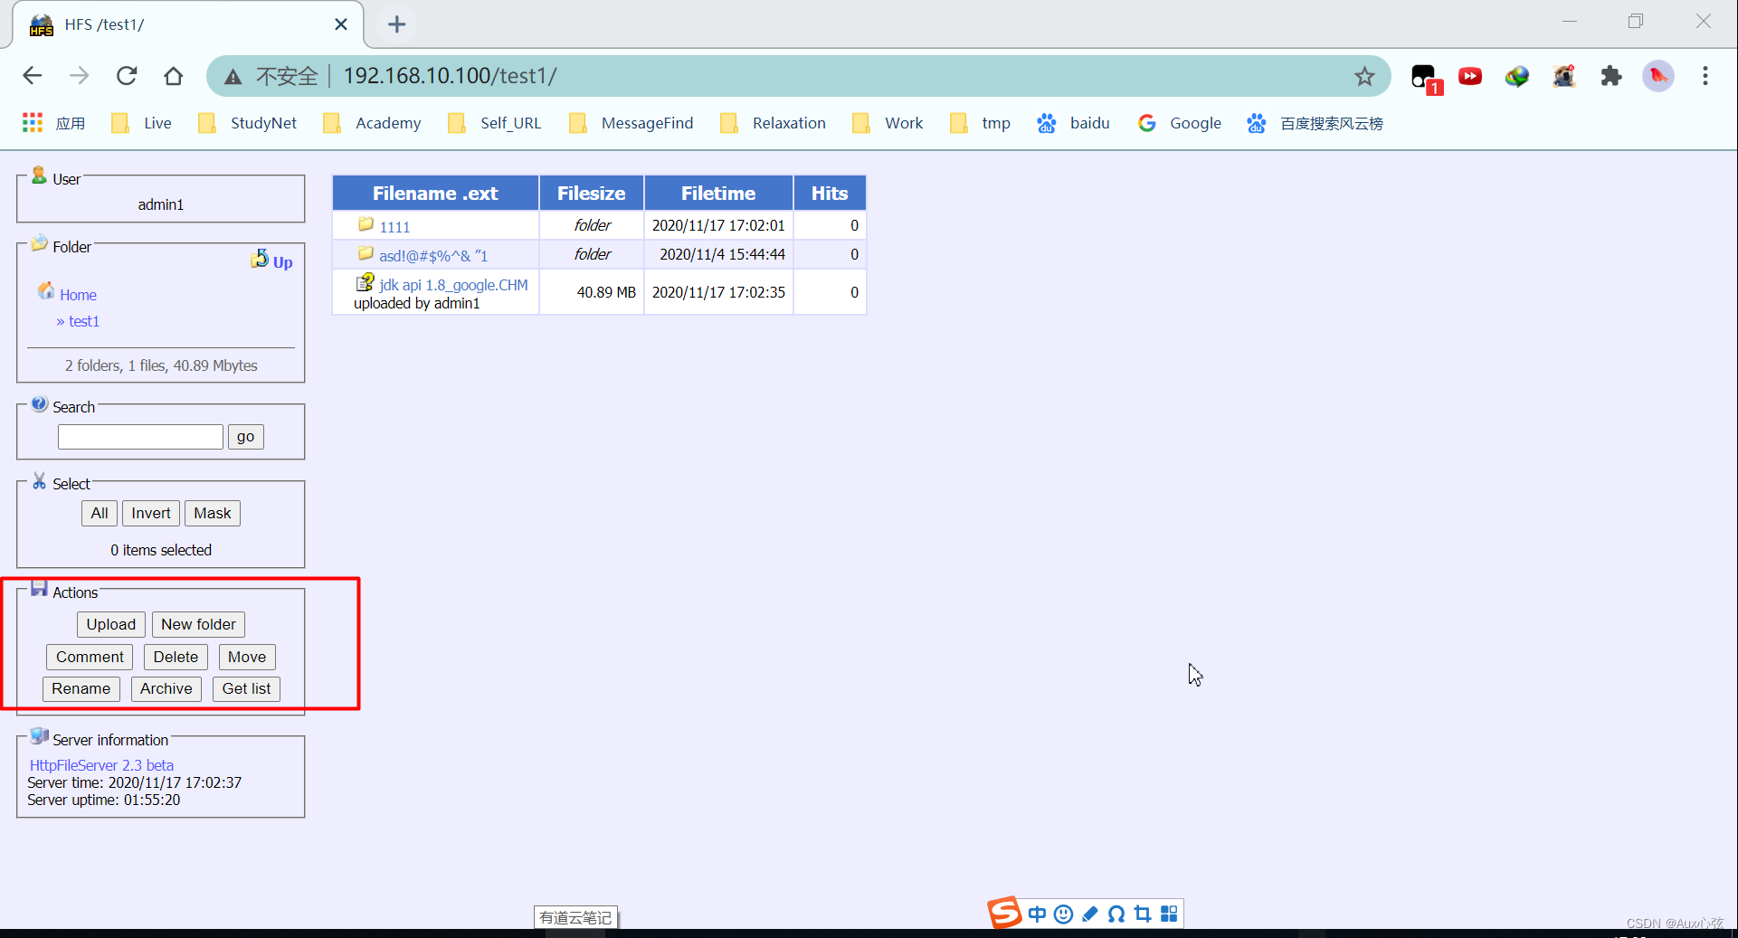Viewport: 1738px width, 938px height.
Task: Click the question mark icon next to Search
Action: tap(38, 403)
